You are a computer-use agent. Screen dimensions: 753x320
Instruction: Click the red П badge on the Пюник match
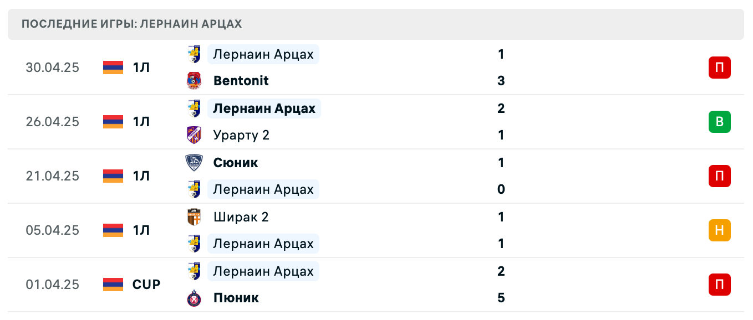[x=719, y=284]
